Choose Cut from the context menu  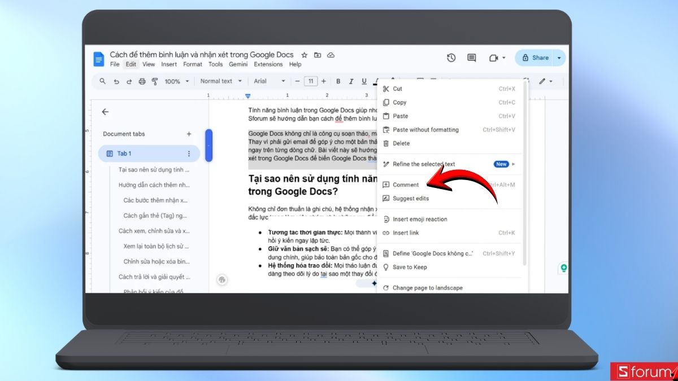[449, 89]
